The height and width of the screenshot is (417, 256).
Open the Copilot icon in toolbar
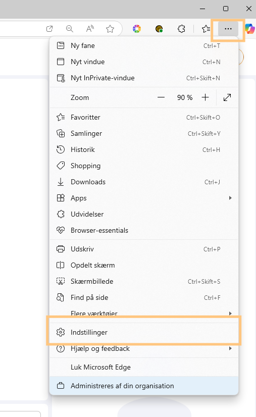point(250,29)
